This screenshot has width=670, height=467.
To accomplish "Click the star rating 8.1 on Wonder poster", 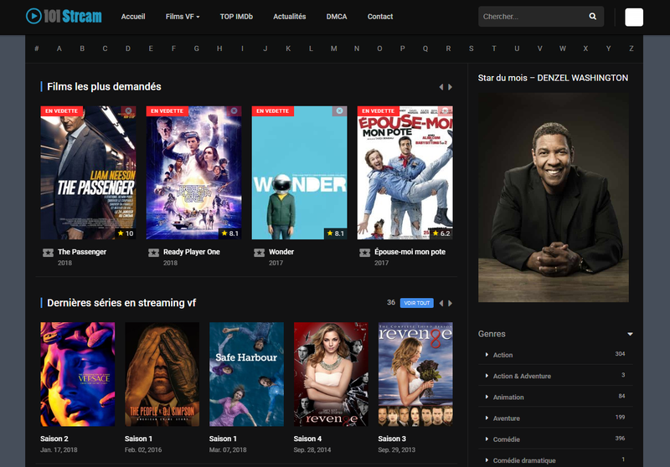I will (x=336, y=233).
